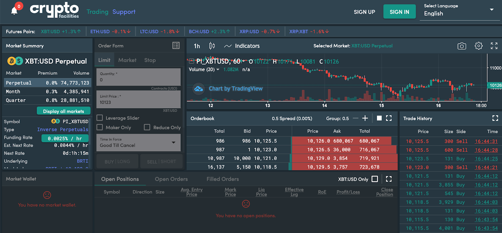Screen dimensions: 502x233
Task: Click the 10,129.5 ask price row
Action: (x=344, y=167)
